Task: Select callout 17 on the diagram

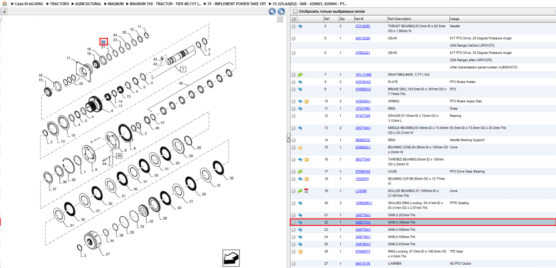Action: tap(69, 58)
